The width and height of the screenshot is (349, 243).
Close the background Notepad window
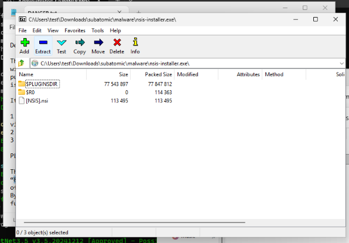click(325, 8)
